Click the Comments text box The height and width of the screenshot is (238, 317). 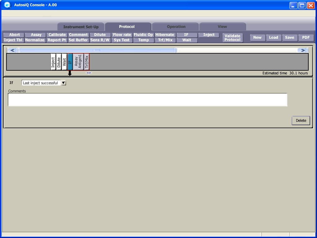point(148,100)
